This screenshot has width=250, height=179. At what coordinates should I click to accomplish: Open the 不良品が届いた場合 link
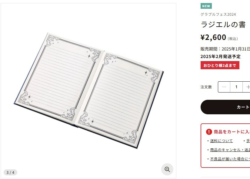click(230, 159)
